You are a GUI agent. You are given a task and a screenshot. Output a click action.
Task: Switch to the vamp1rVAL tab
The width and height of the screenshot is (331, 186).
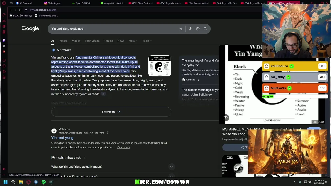click(113, 3)
